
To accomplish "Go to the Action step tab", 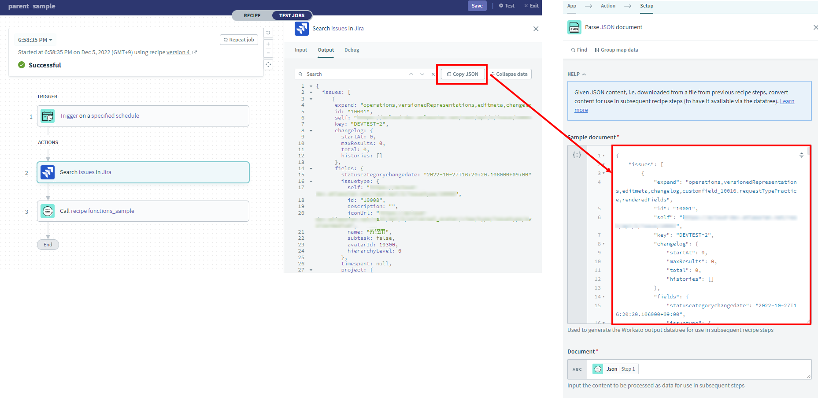I will (x=608, y=6).
